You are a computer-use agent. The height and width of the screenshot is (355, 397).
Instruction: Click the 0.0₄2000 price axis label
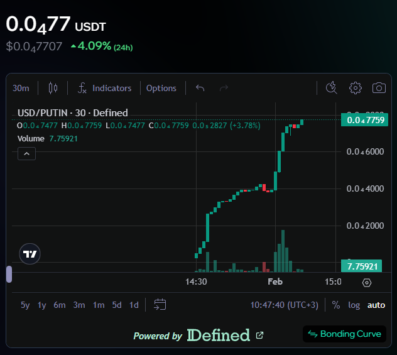pyautogui.click(x=365, y=226)
